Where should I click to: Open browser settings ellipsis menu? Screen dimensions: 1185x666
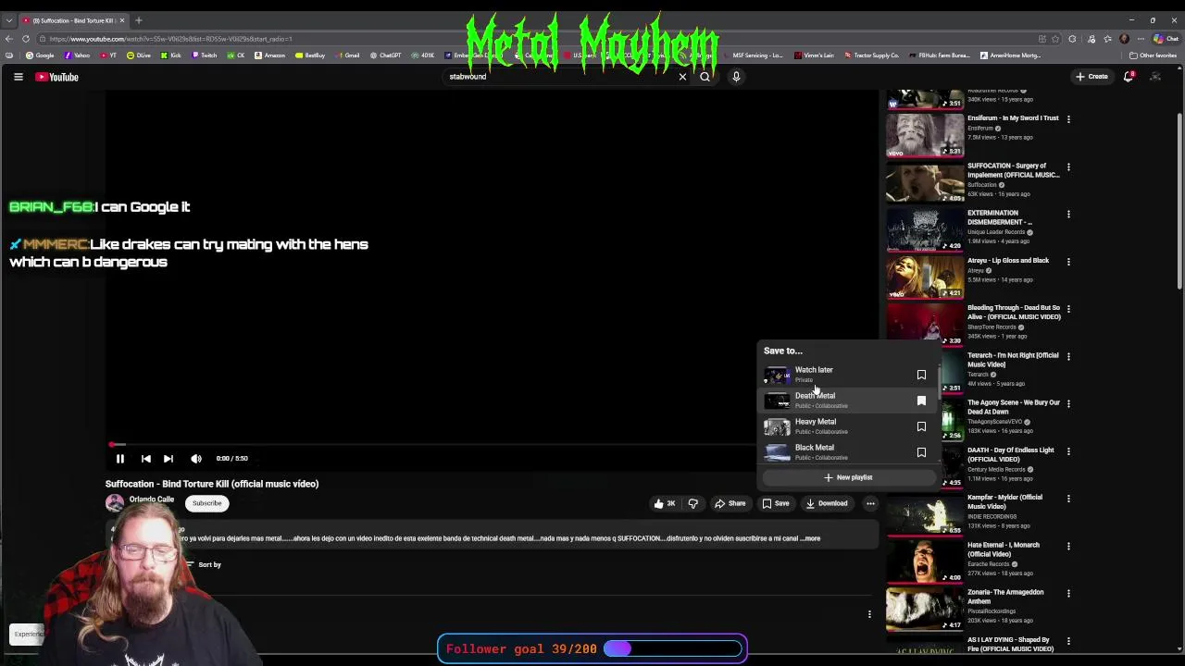[1140, 39]
